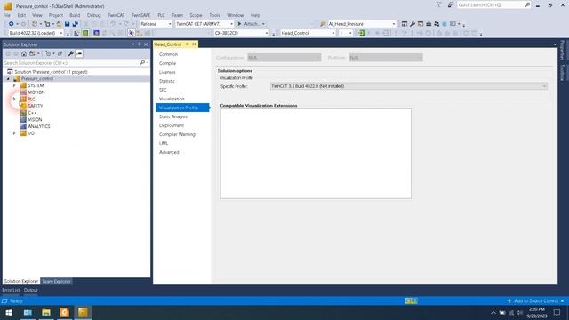
Task: Click the wrench Properties icon in Solution Explorer
Action: 71,53
